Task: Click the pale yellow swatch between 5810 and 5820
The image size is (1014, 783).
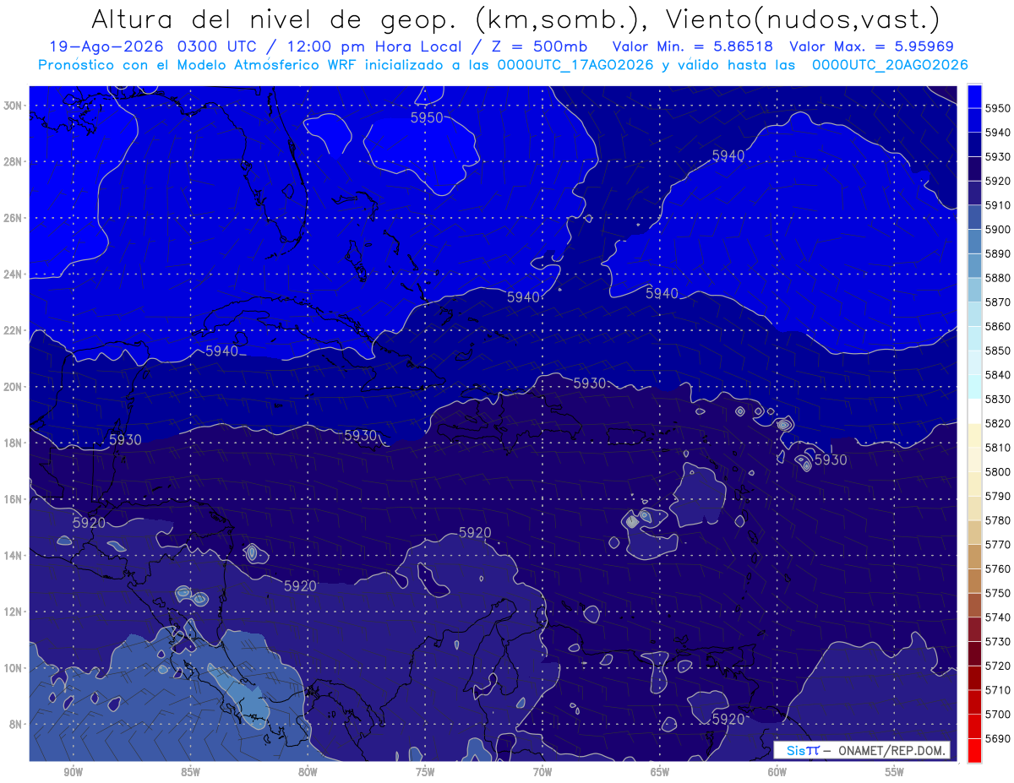Action: (x=973, y=435)
